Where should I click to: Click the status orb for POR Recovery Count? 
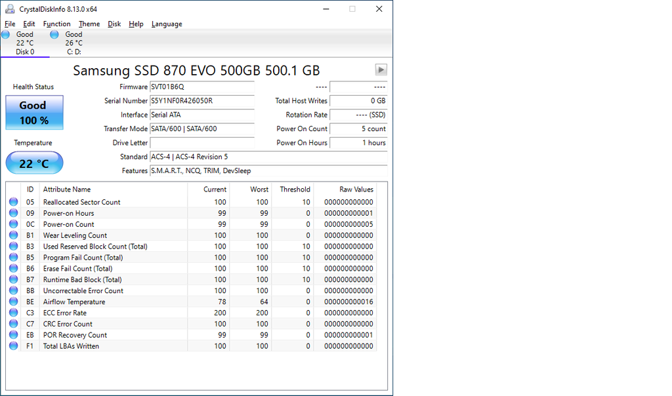click(14, 335)
